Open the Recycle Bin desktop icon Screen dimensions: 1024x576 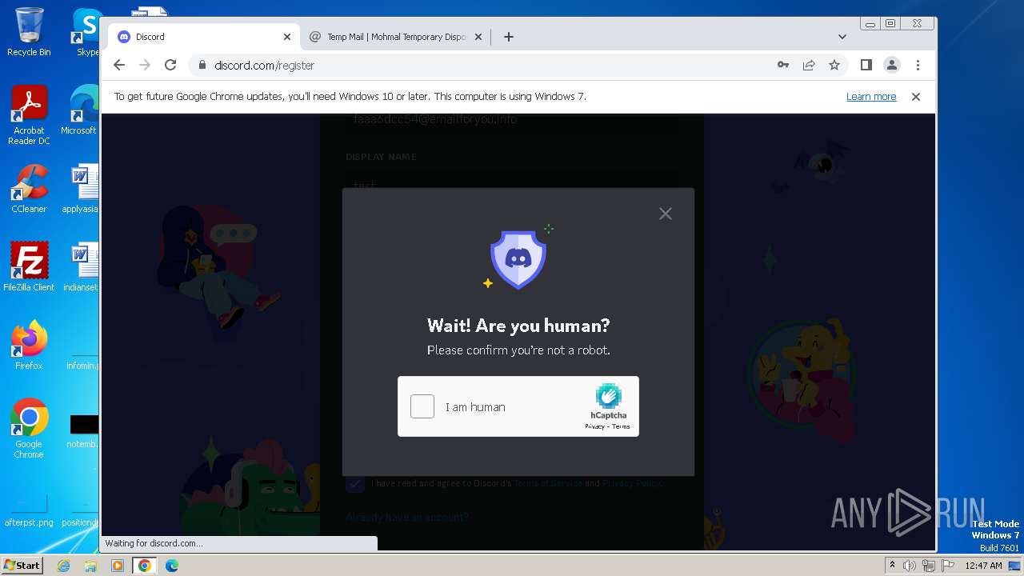point(29,33)
